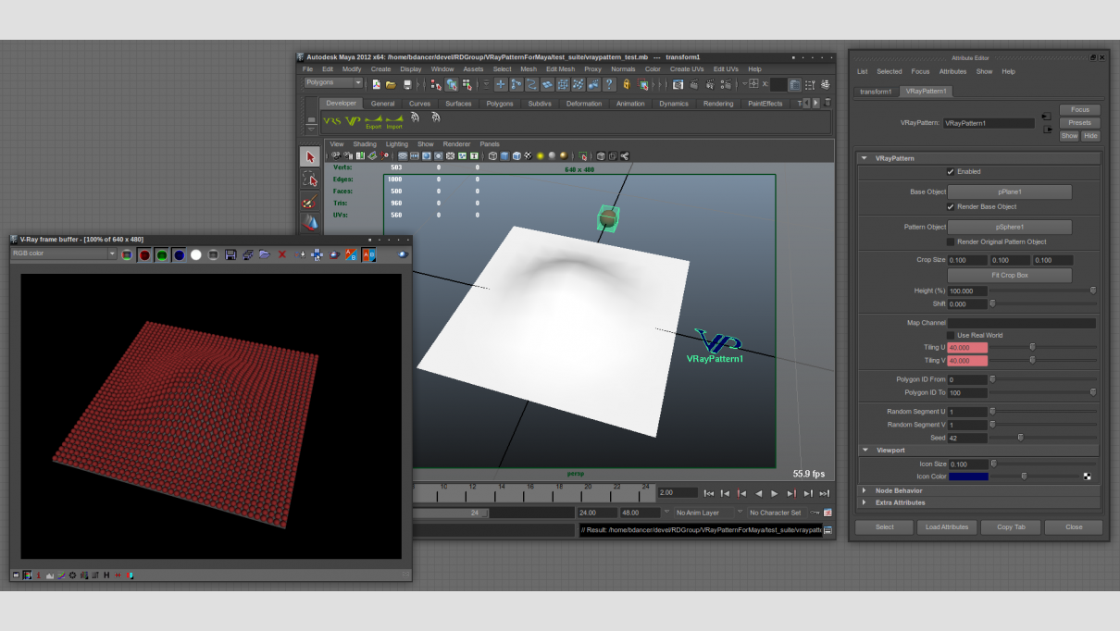The image size is (1120, 631).
Task: Select the Paint selection tool in toolbox
Action: point(310,202)
